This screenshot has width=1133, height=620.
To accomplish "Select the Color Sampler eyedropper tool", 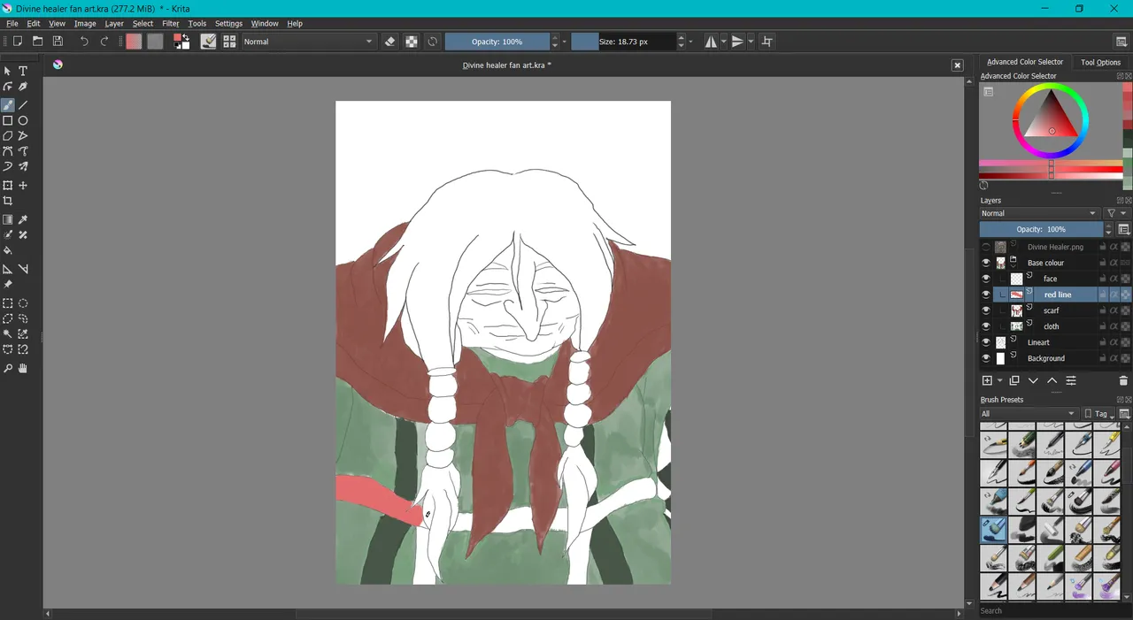I will click(23, 219).
